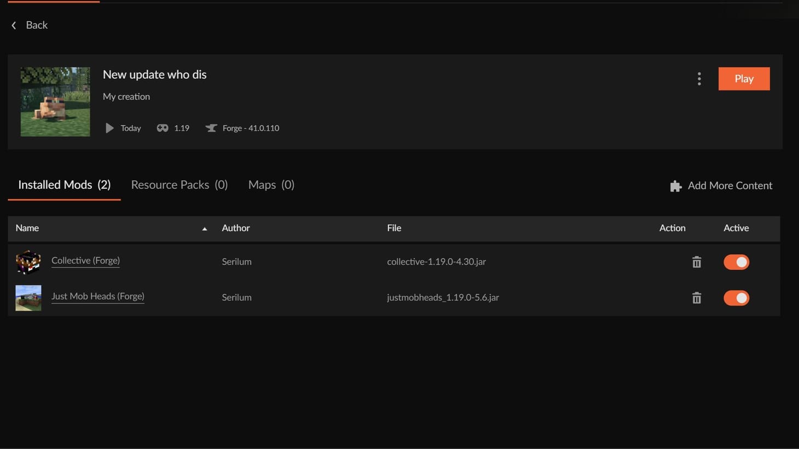Delete the Collective (Forge) mod
Image resolution: width=799 pixels, height=449 pixels.
pos(696,262)
